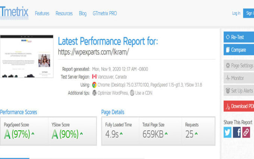Click the Compare pages icon
The height and width of the screenshot is (159, 254).
click(228, 50)
